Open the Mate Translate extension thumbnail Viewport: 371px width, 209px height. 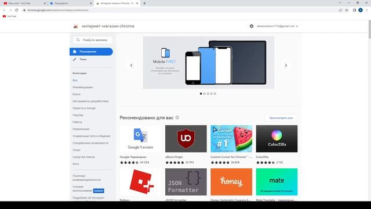click(277, 182)
